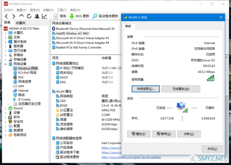Open the 驱动程序下载 https link
The height and width of the screenshot is (165, 231).
coord(111,152)
